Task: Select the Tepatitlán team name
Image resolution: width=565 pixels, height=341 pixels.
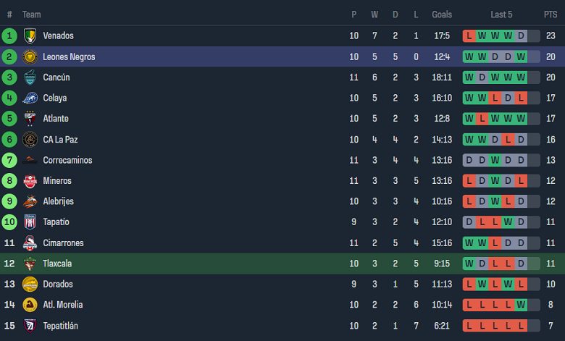Action: (x=60, y=326)
